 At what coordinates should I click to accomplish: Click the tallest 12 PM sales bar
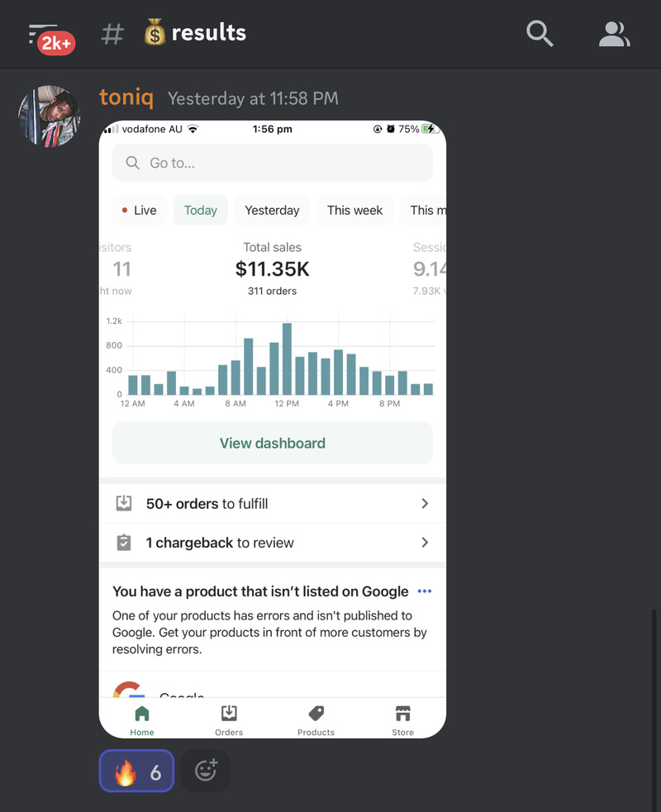[287, 359]
